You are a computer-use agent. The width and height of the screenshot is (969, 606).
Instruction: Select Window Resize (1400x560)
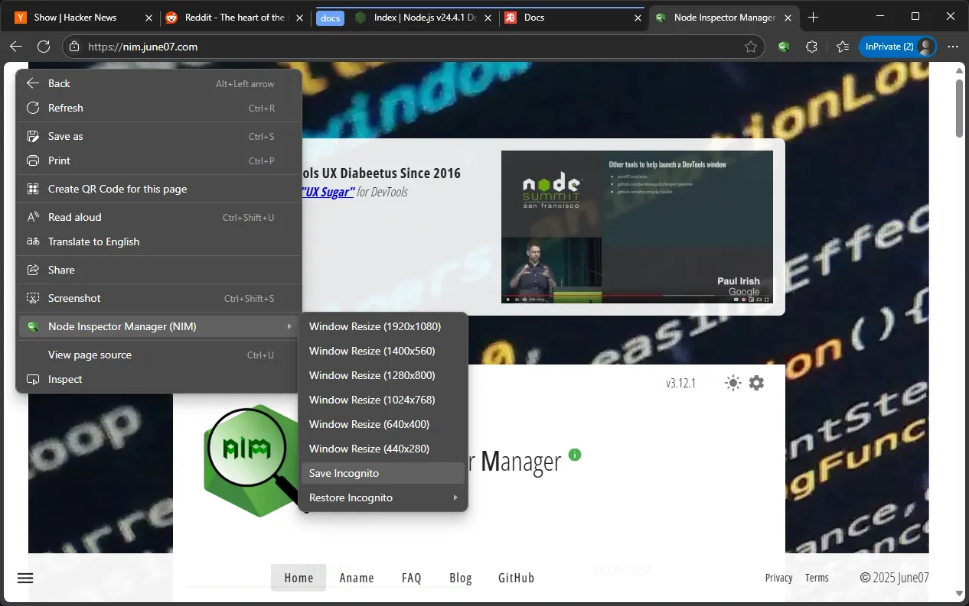point(383,351)
